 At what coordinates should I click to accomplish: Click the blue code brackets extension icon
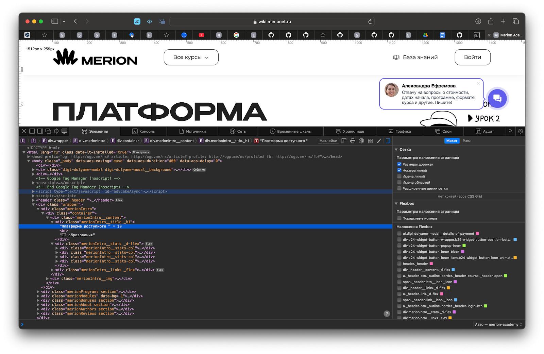tap(149, 21)
